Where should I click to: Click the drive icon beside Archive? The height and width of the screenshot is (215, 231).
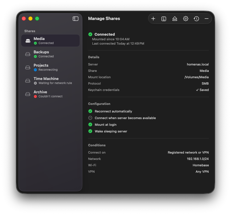[28, 94]
